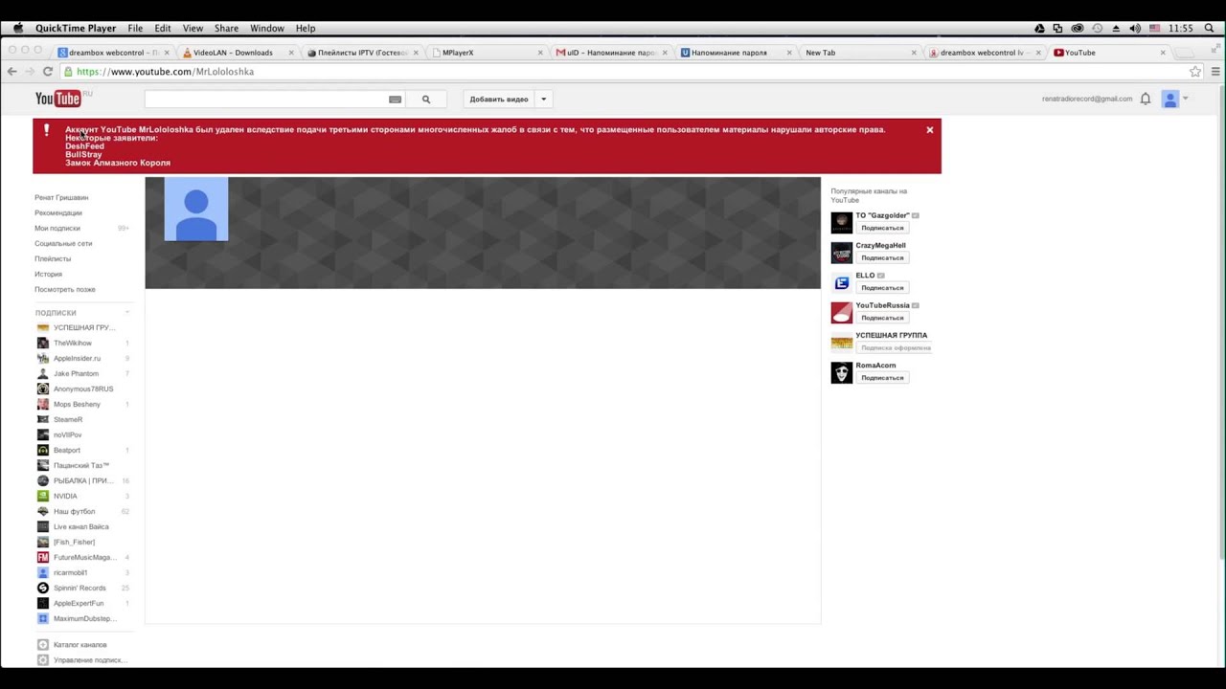Click Подписка оформлена for УСПЕШНАЯ ГРУППА

[895, 347]
